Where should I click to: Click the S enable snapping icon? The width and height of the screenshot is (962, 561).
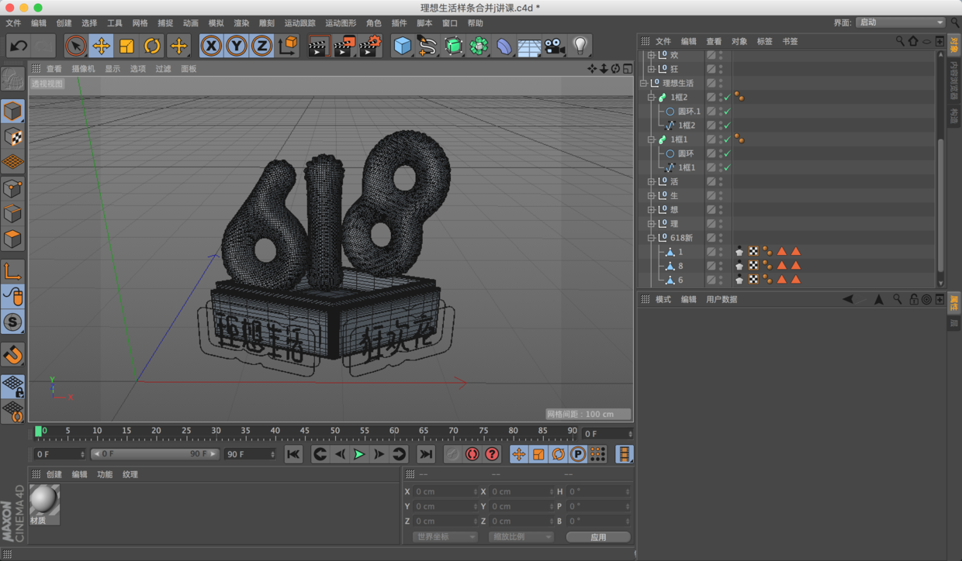pyautogui.click(x=12, y=322)
